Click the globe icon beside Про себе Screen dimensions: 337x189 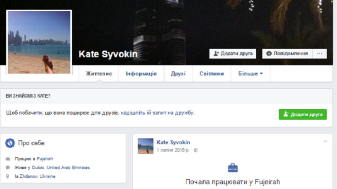(10, 143)
